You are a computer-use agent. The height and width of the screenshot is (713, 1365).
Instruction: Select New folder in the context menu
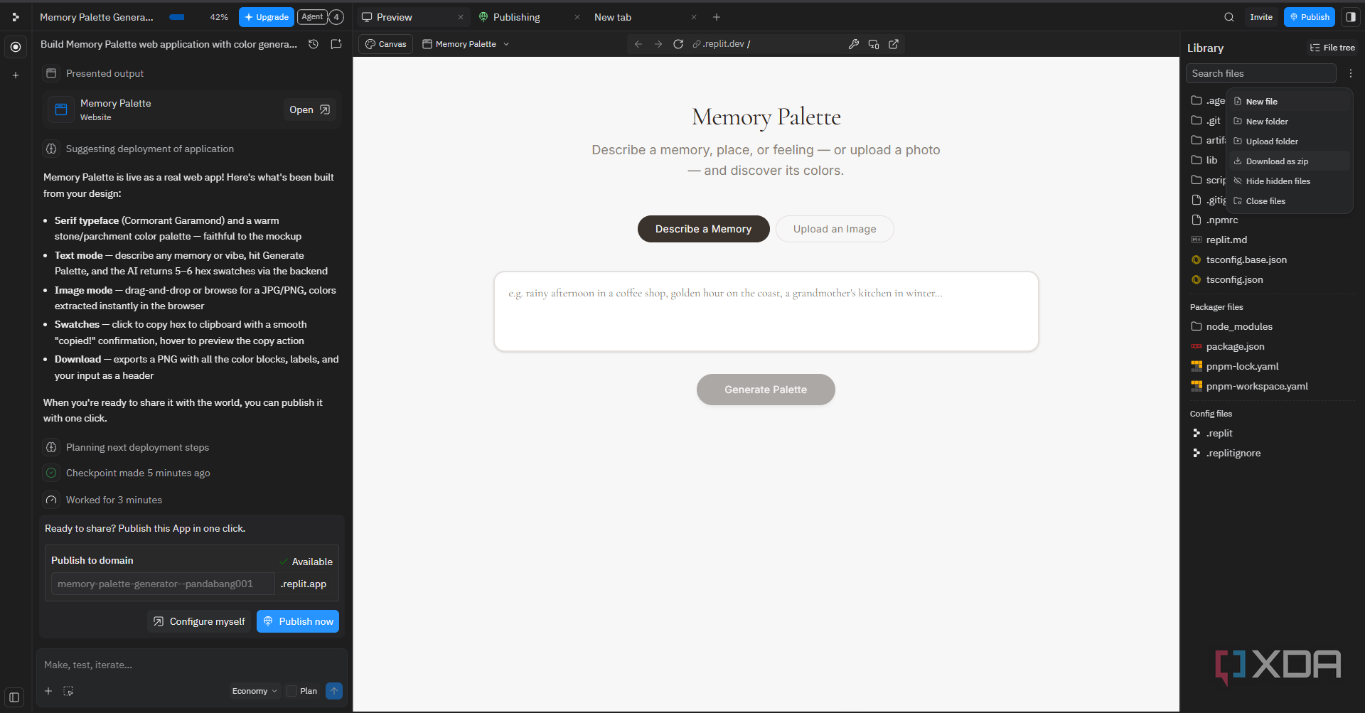(1290, 122)
